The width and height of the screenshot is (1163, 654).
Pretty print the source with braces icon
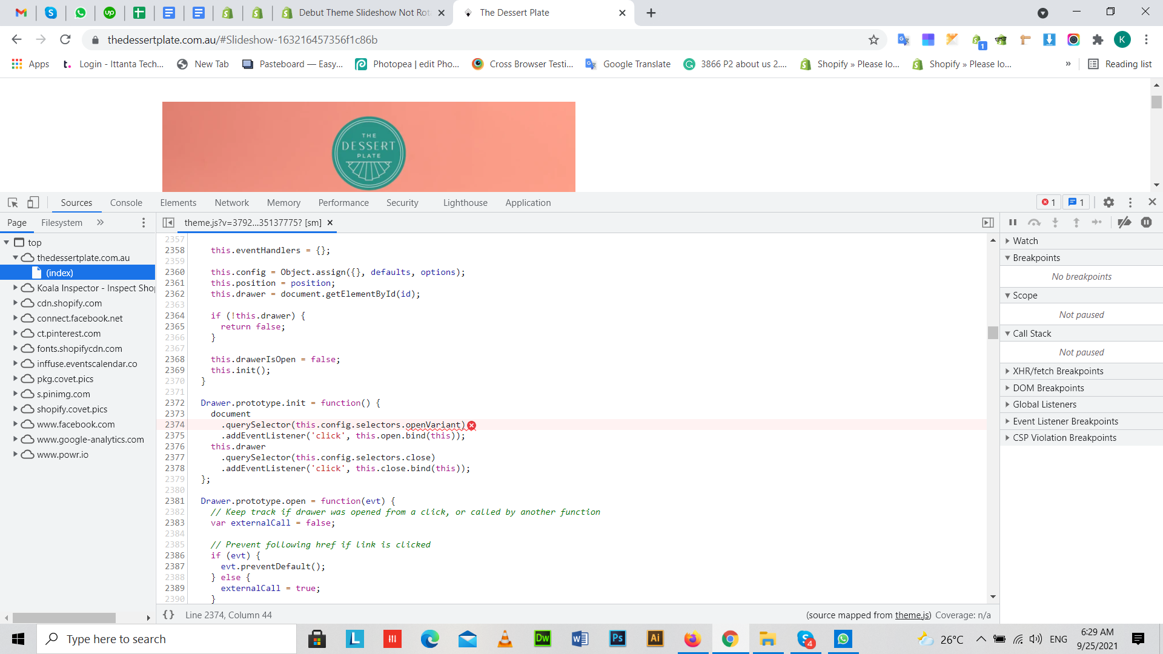point(168,615)
